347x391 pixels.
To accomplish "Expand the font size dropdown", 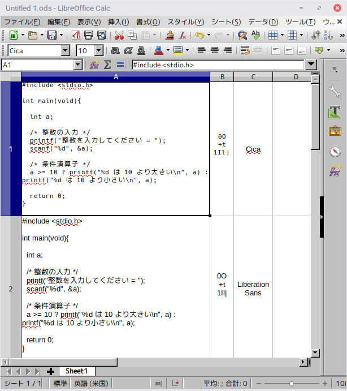I will click(x=99, y=51).
